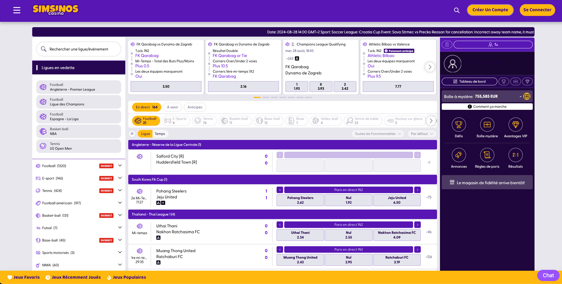This screenshot has width=562, height=284.
Task: Open the chest icon beside Tableau de bord
Action: pos(515,81)
